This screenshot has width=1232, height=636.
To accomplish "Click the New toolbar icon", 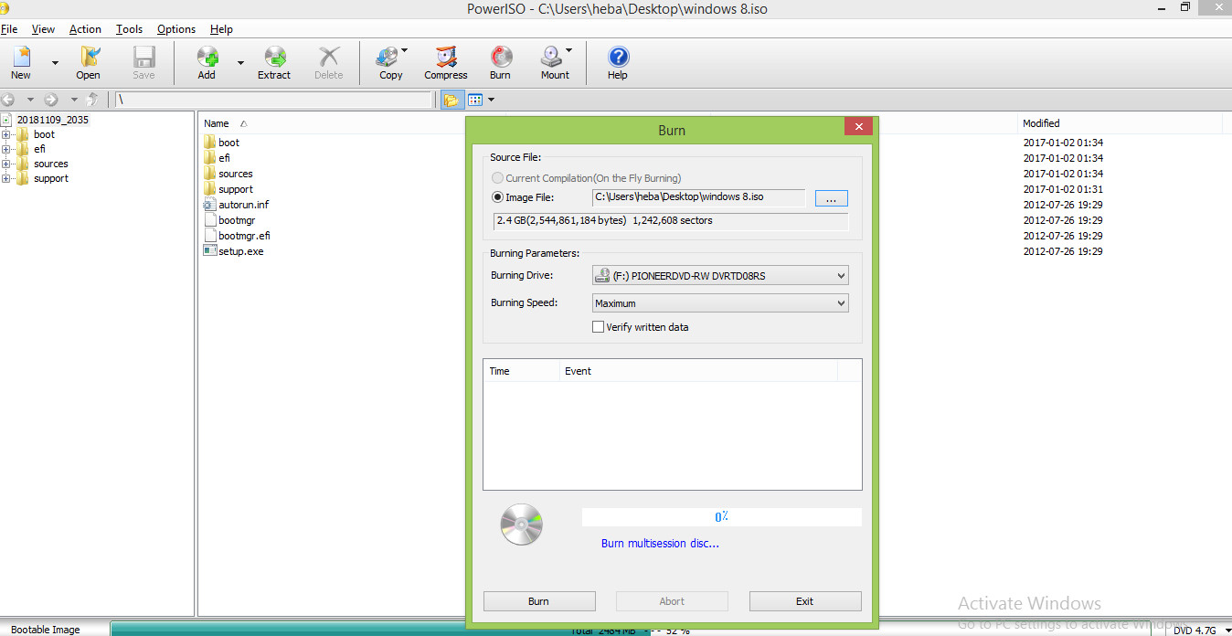I will click(21, 63).
